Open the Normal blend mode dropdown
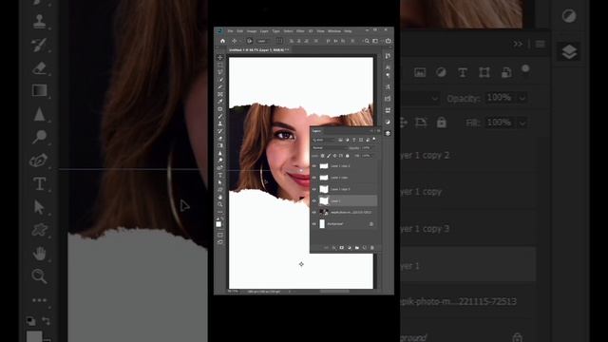This screenshot has width=608, height=342. coord(330,148)
